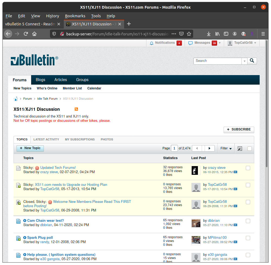
Task: Go to next page arrow in pagination
Action: point(209,148)
